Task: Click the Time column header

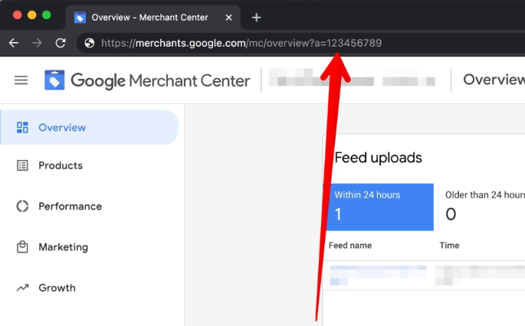Action: click(x=449, y=246)
